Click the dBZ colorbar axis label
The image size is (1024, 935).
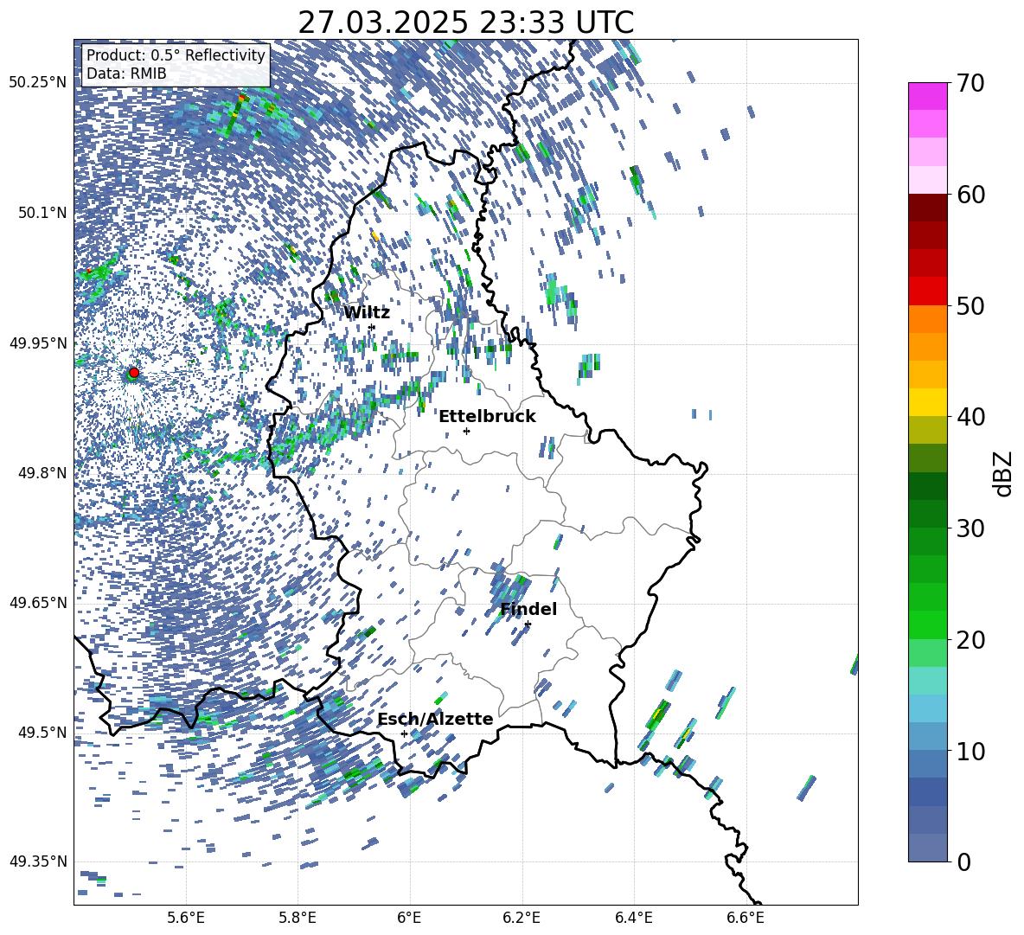point(1004,473)
